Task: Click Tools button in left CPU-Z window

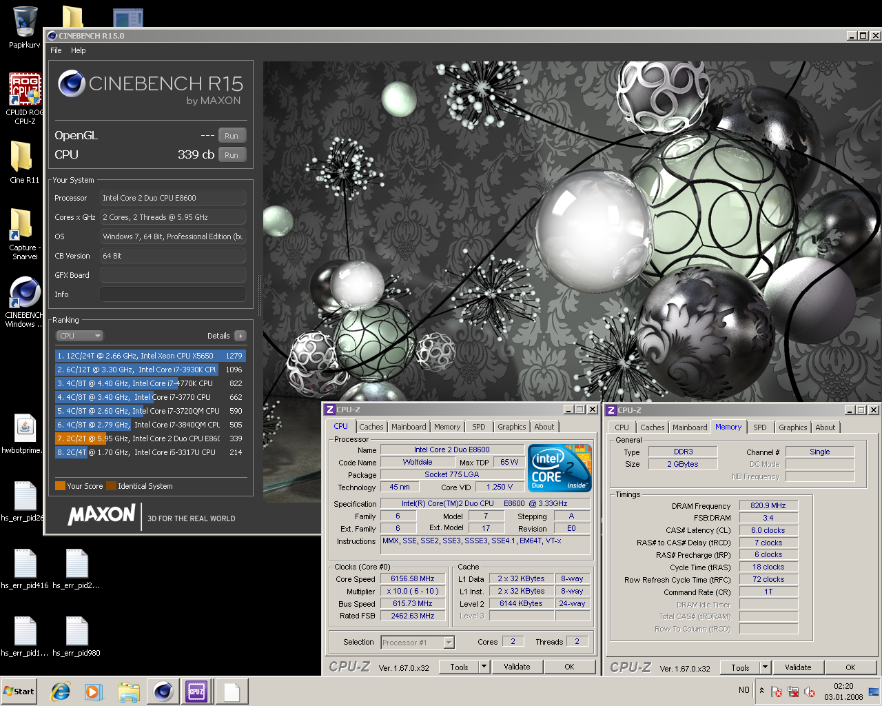Action: pos(459,667)
